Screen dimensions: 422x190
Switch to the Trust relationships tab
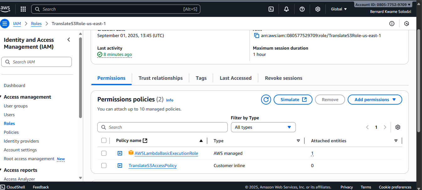point(160,78)
